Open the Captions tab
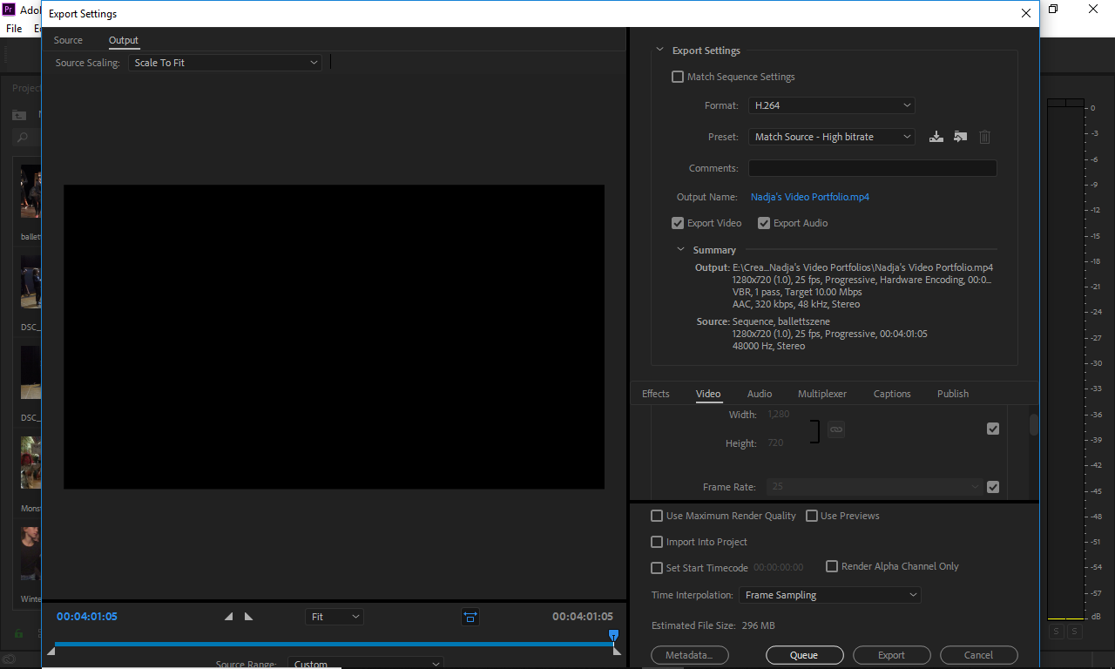 (892, 394)
